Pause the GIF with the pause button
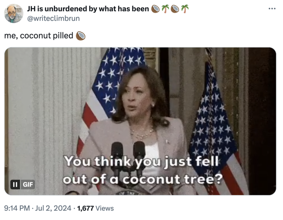This screenshot has height=220, width=283. tap(15, 184)
